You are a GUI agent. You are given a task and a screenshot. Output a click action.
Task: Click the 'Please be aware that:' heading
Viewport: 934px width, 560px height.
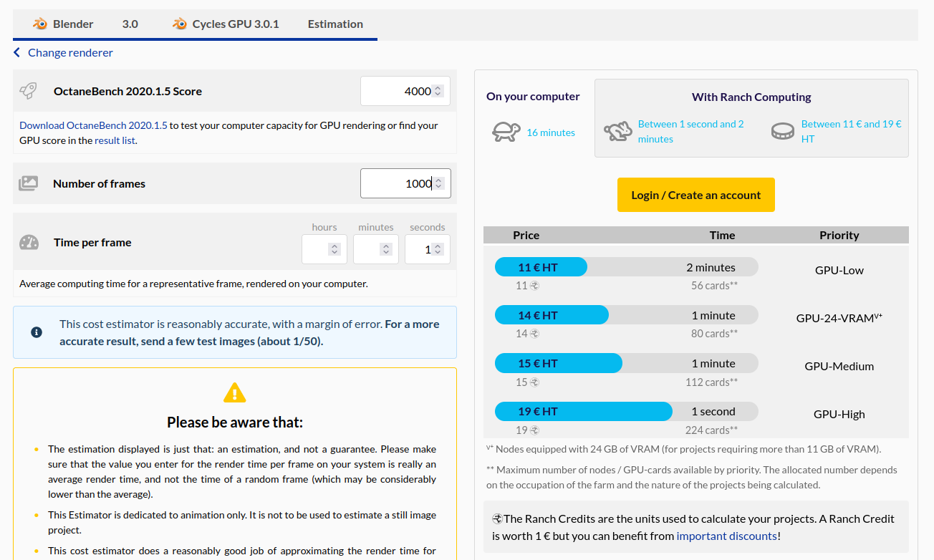[x=235, y=423]
